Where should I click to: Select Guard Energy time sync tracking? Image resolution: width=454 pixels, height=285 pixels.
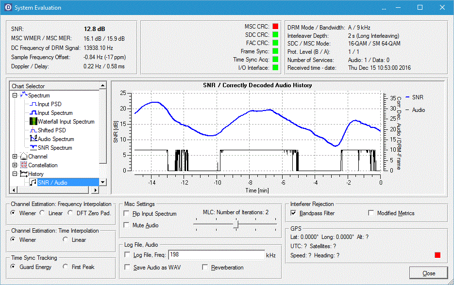tap(13, 267)
